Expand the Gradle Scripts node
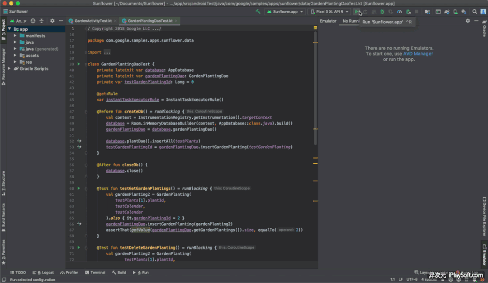 (x=9, y=69)
